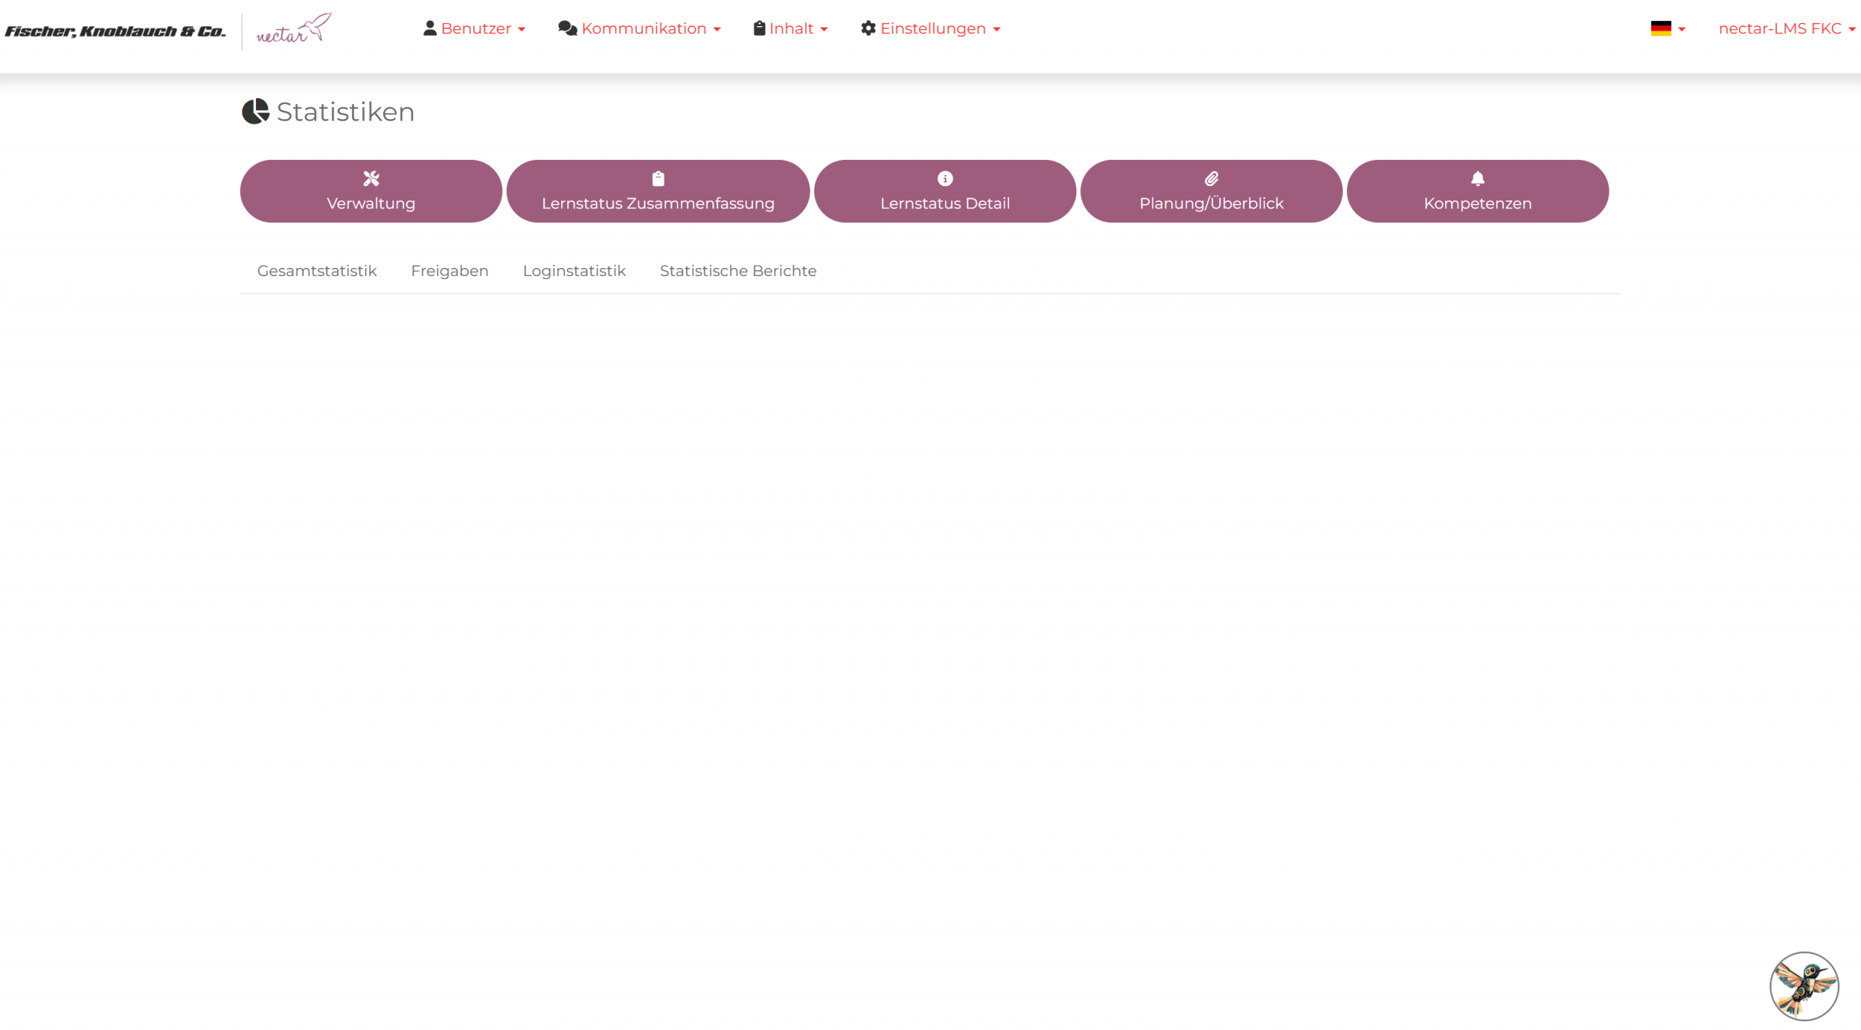Click the German flag icon
The width and height of the screenshot is (1861, 1030).
click(x=1660, y=28)
